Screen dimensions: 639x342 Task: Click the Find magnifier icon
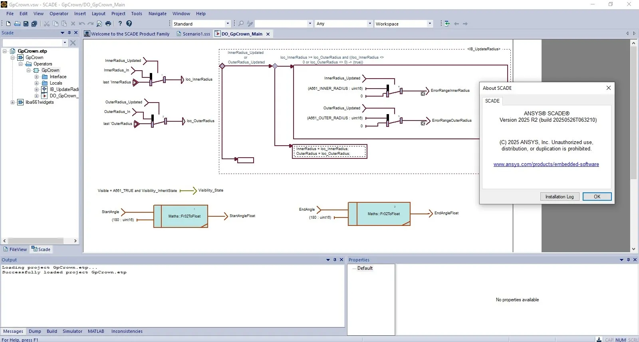coord(241,24)
